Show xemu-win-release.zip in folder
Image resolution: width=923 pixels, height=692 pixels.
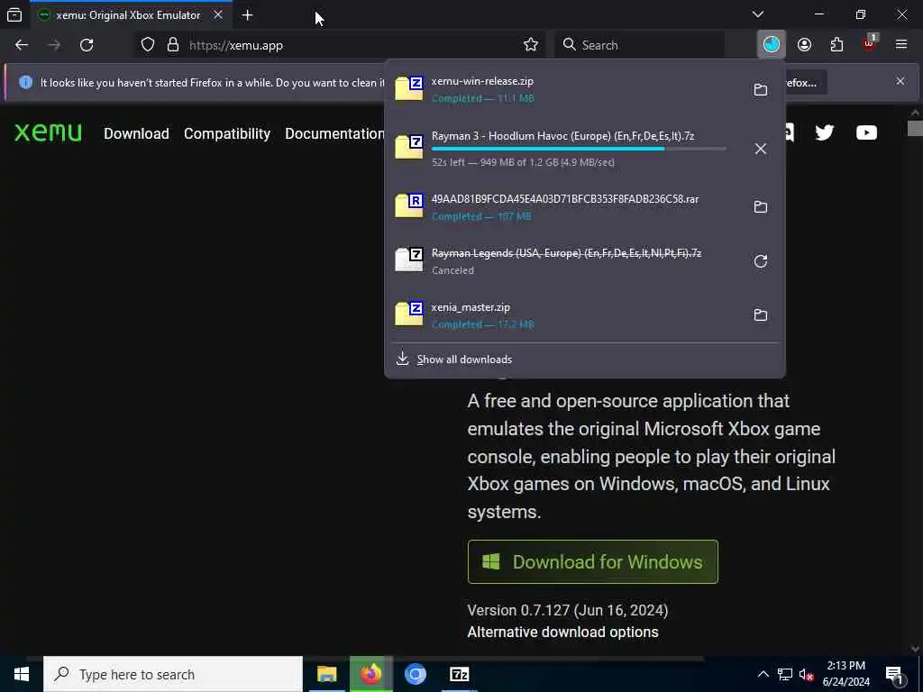click(x=761, y=89)
